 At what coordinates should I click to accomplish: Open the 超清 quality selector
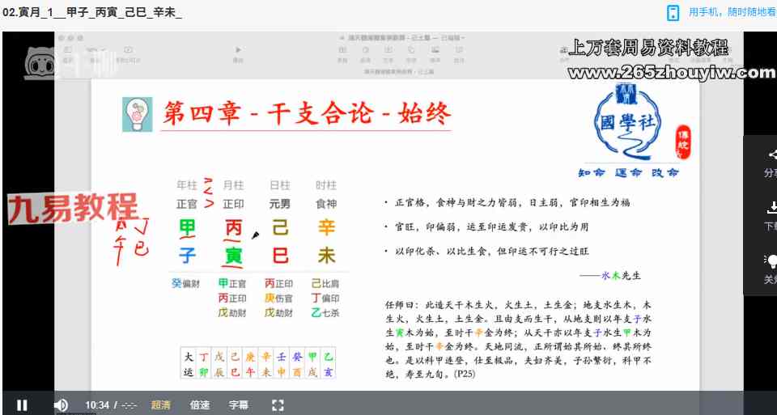[x=160, y=404]
